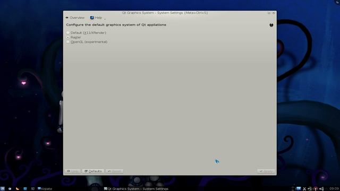
Task: Open Kopete from the taskbar
Action: 45,189
